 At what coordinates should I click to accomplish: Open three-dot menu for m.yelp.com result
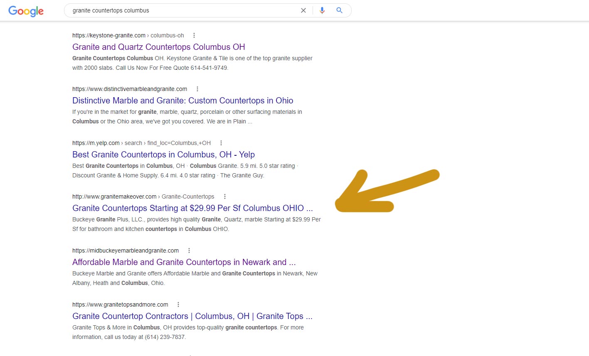pyautogui.click(x=221, y=143)
